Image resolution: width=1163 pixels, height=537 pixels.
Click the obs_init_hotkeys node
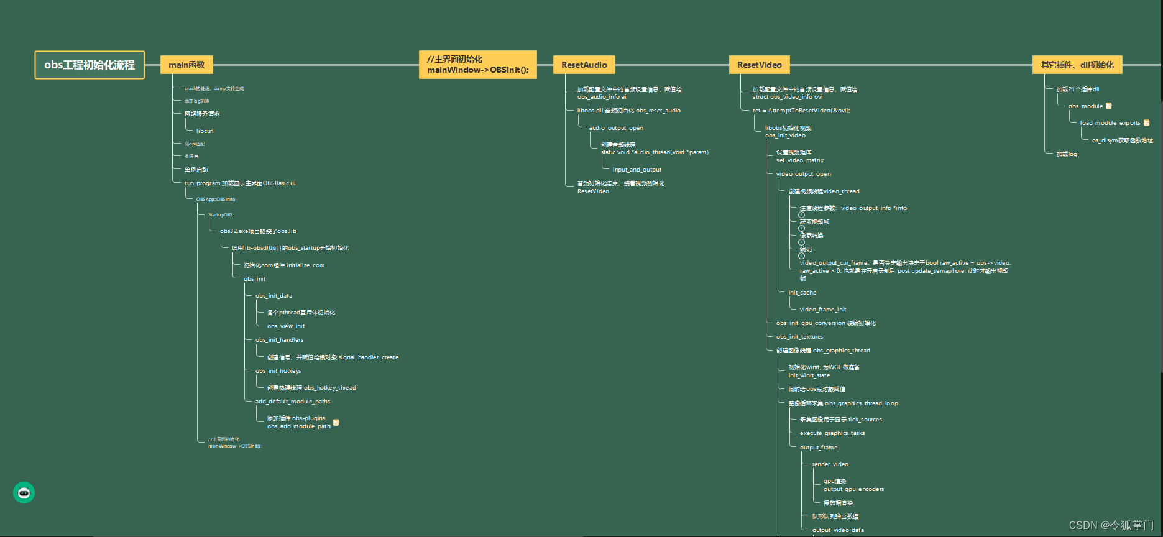click(278, 371)
